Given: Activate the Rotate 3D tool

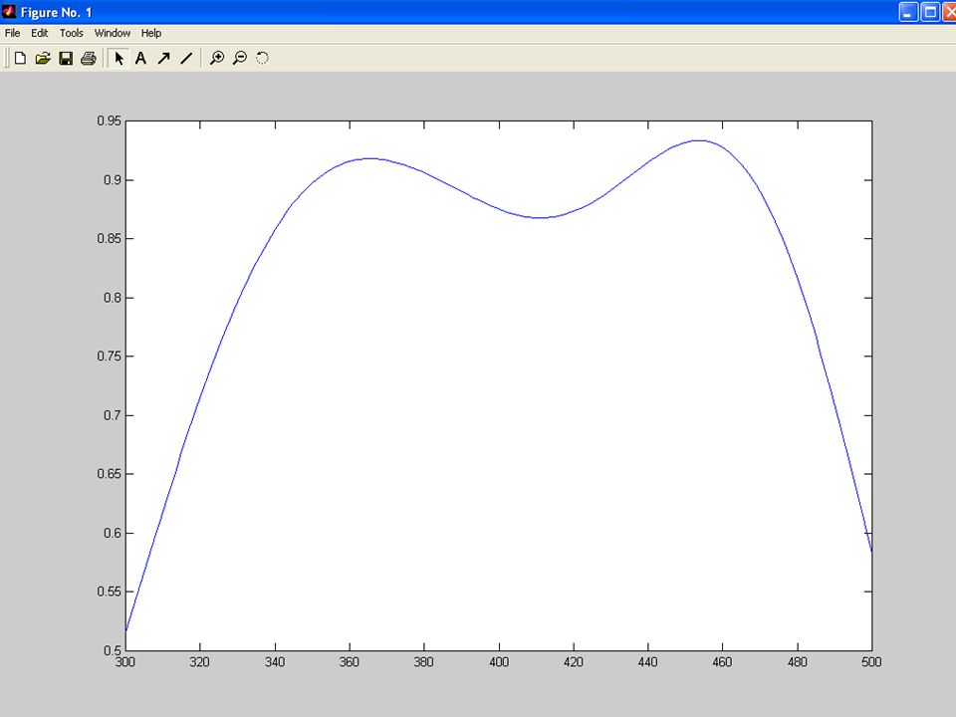Looking at the screenshot, I should coord(262,58).
